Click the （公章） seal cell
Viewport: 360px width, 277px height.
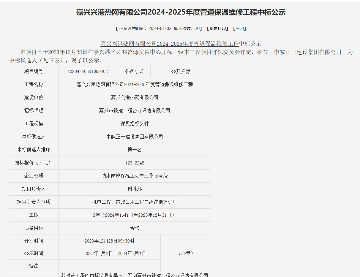186,253
